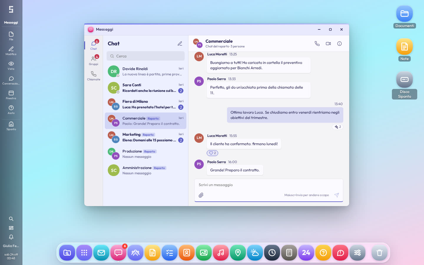Open Davide Rinaldi conversation
424x265 pixels.
point(145,71)
